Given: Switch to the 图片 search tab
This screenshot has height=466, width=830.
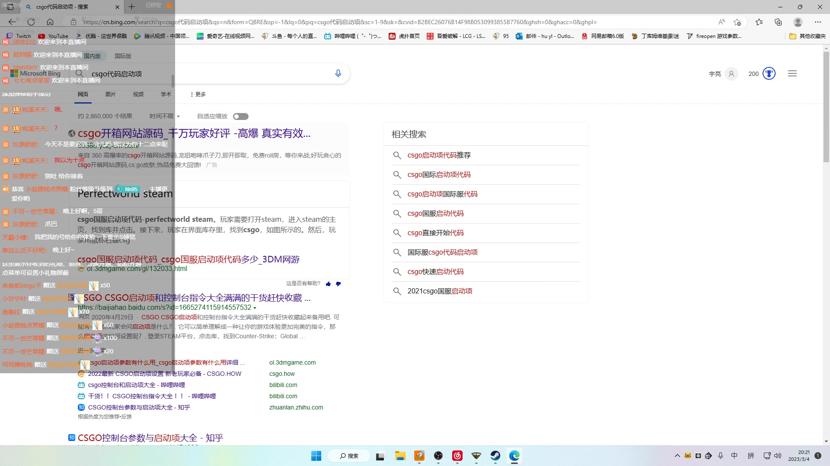Looking at the screenshot, I should click(x=111, y=94).
